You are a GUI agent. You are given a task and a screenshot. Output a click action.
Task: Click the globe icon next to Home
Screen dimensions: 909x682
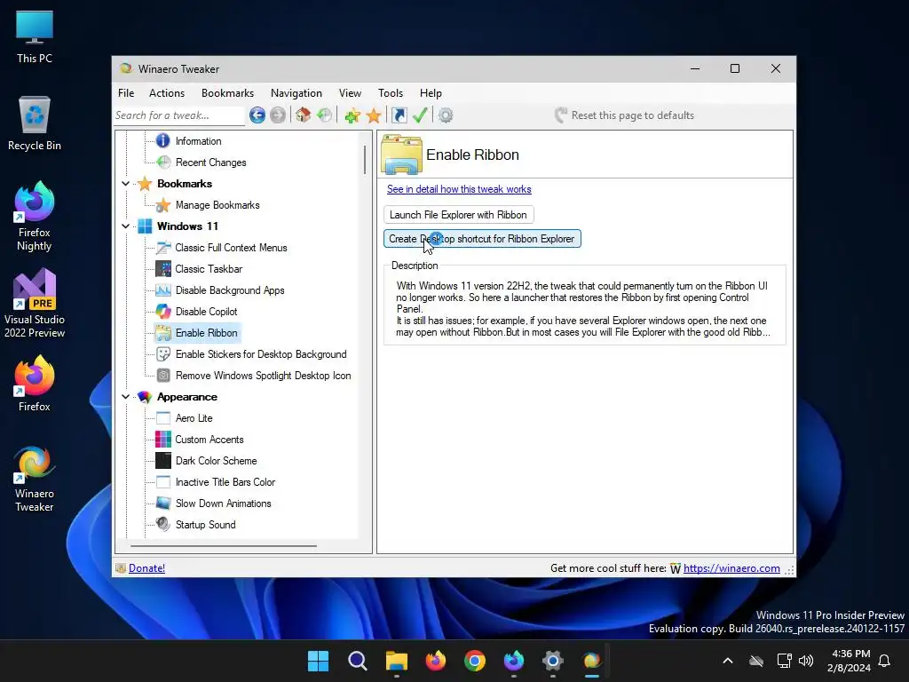[x=325, y=115]
